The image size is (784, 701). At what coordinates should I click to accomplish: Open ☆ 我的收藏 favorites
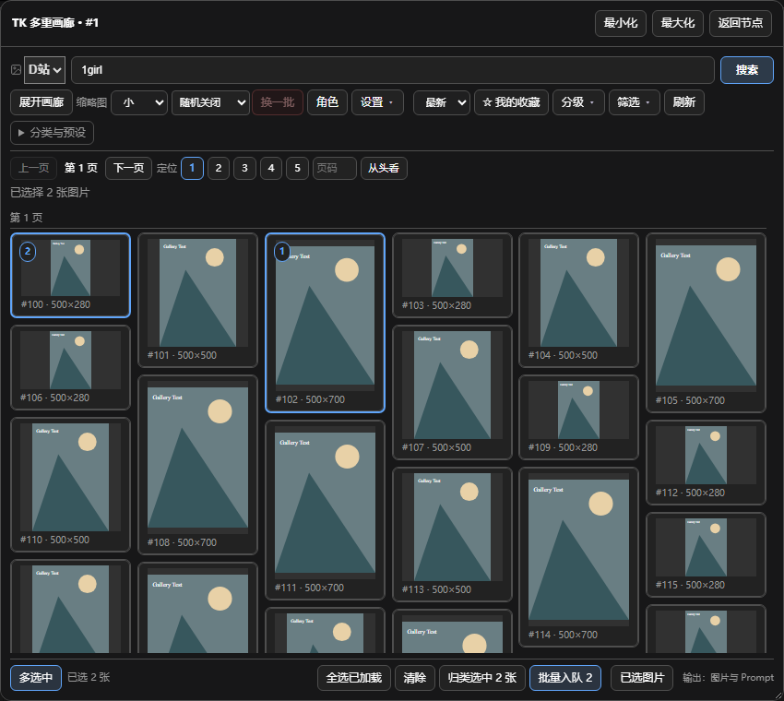pyautogui.click(x=511, y=102)
